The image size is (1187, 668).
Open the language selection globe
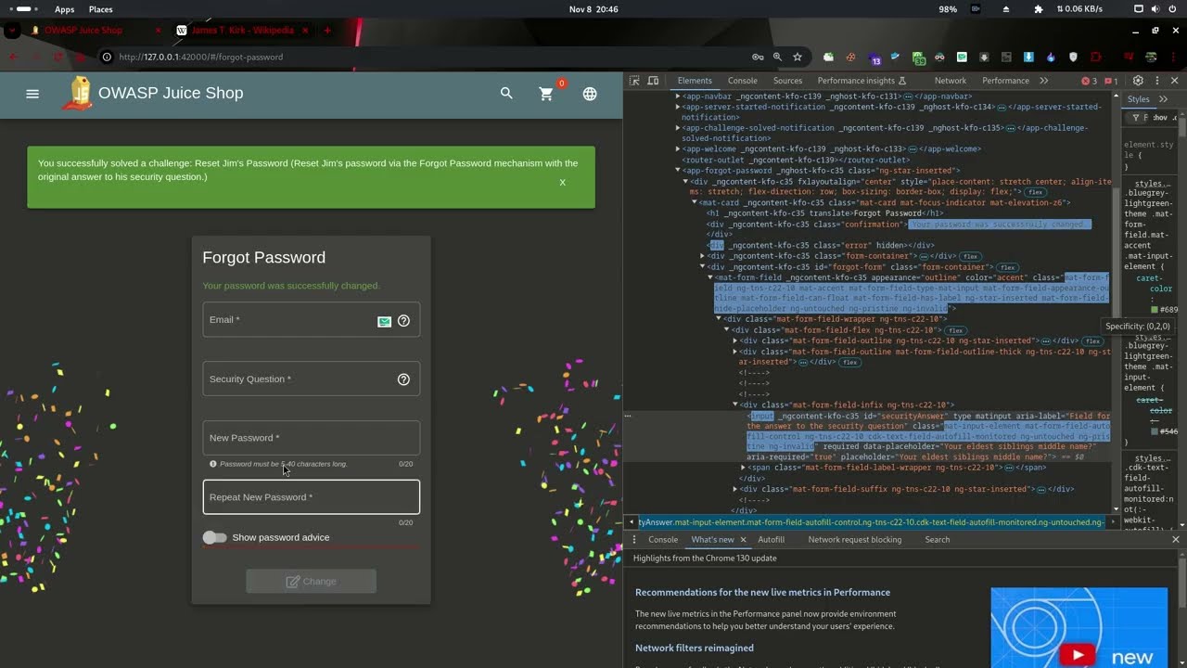pyautogui.click(x=590, y=94)
